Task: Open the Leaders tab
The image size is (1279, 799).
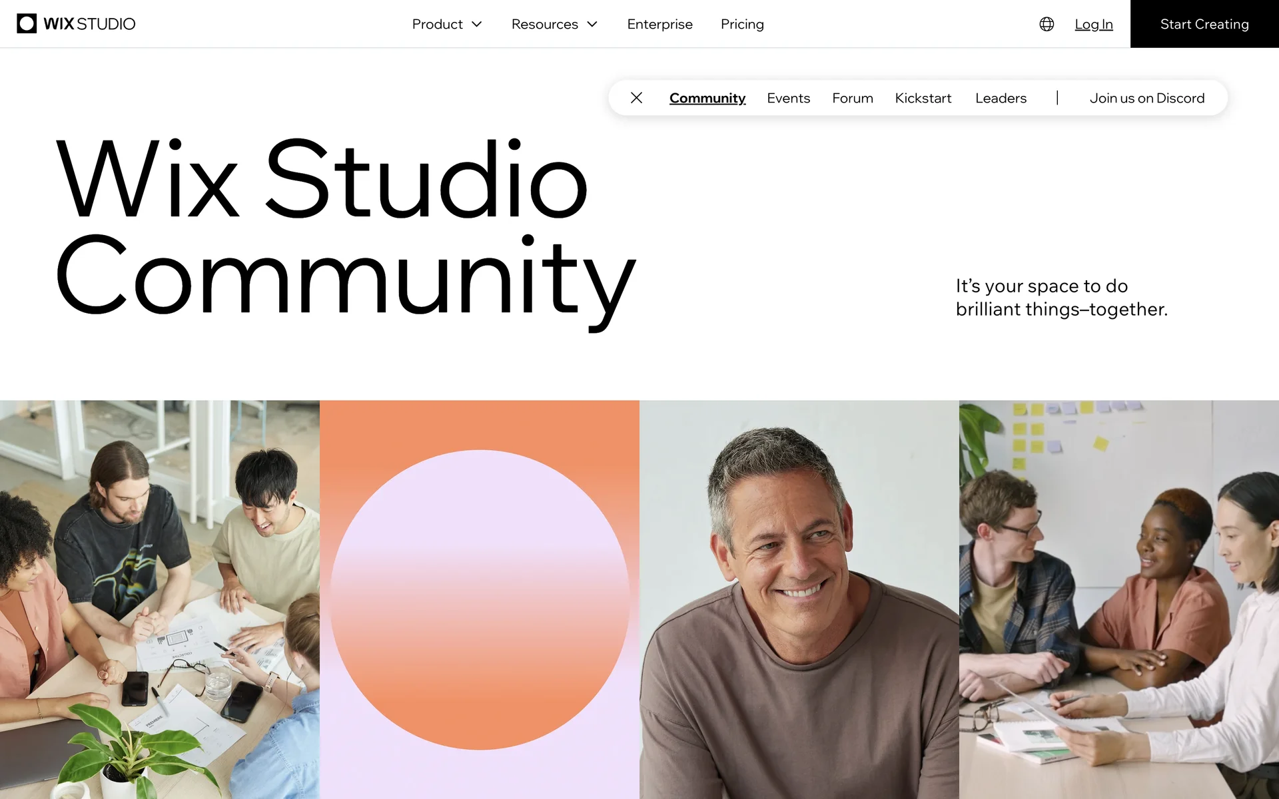Action: pos(1001,98)
